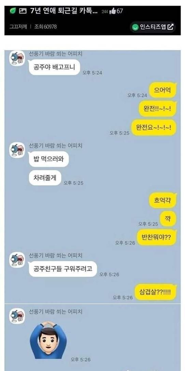Open post title 7년 연애 퇴근길 카톡

click(x=64, y=11)
